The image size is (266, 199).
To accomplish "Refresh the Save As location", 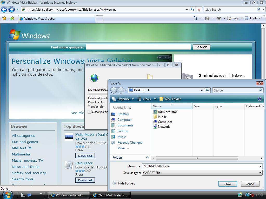I will point(207,90).
